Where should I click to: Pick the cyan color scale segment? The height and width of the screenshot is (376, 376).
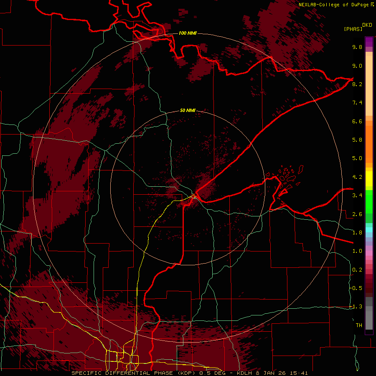tap(369, 229)
